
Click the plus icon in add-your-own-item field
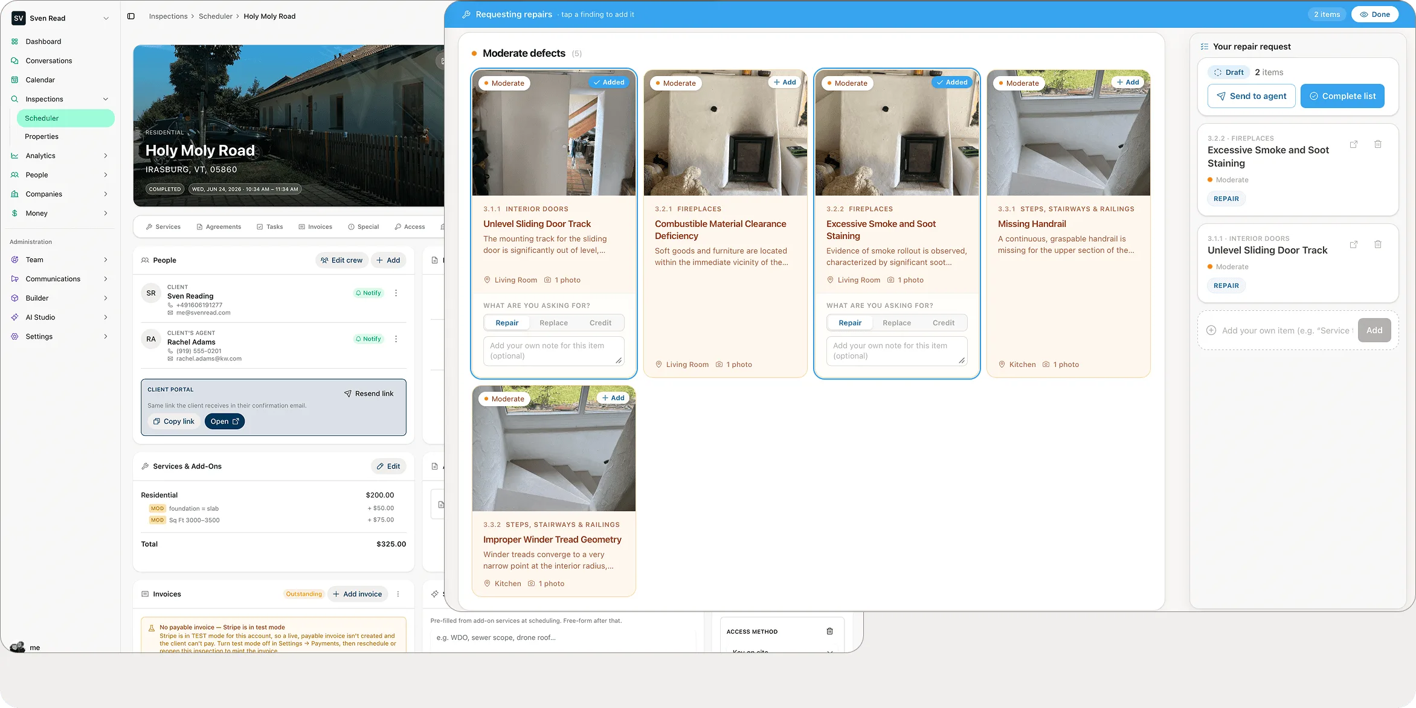(1211, 331)
